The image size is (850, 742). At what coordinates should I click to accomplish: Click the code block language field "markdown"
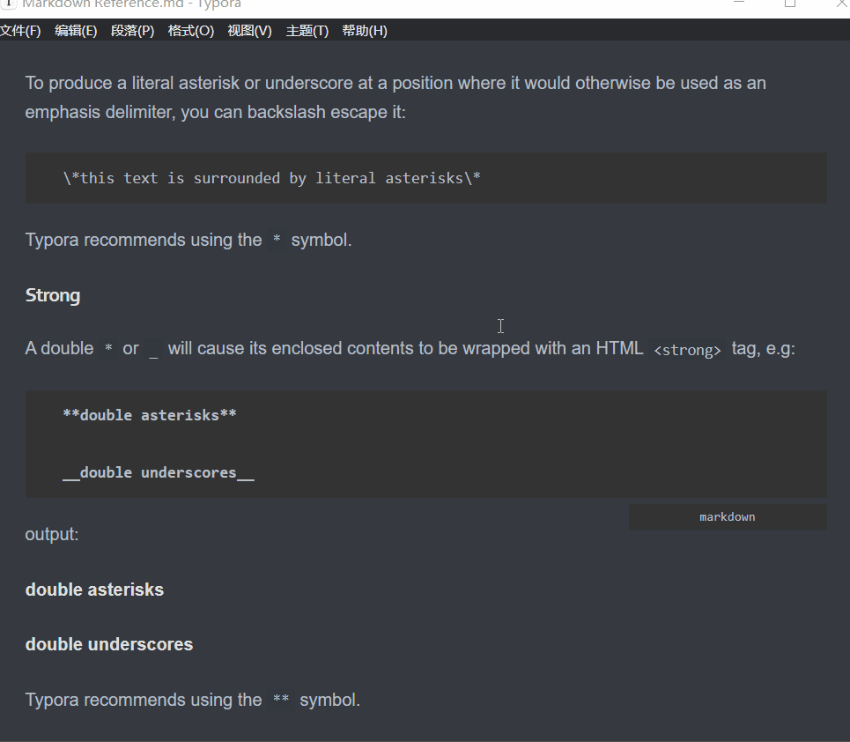pos(727,517)
